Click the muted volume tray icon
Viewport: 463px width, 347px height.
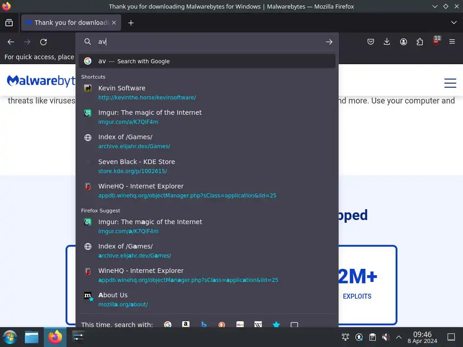pyautogui.click(x=386, y=337)
